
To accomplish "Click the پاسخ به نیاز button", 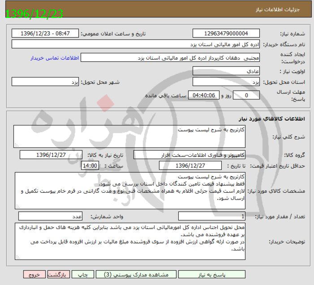I will 212,274.
